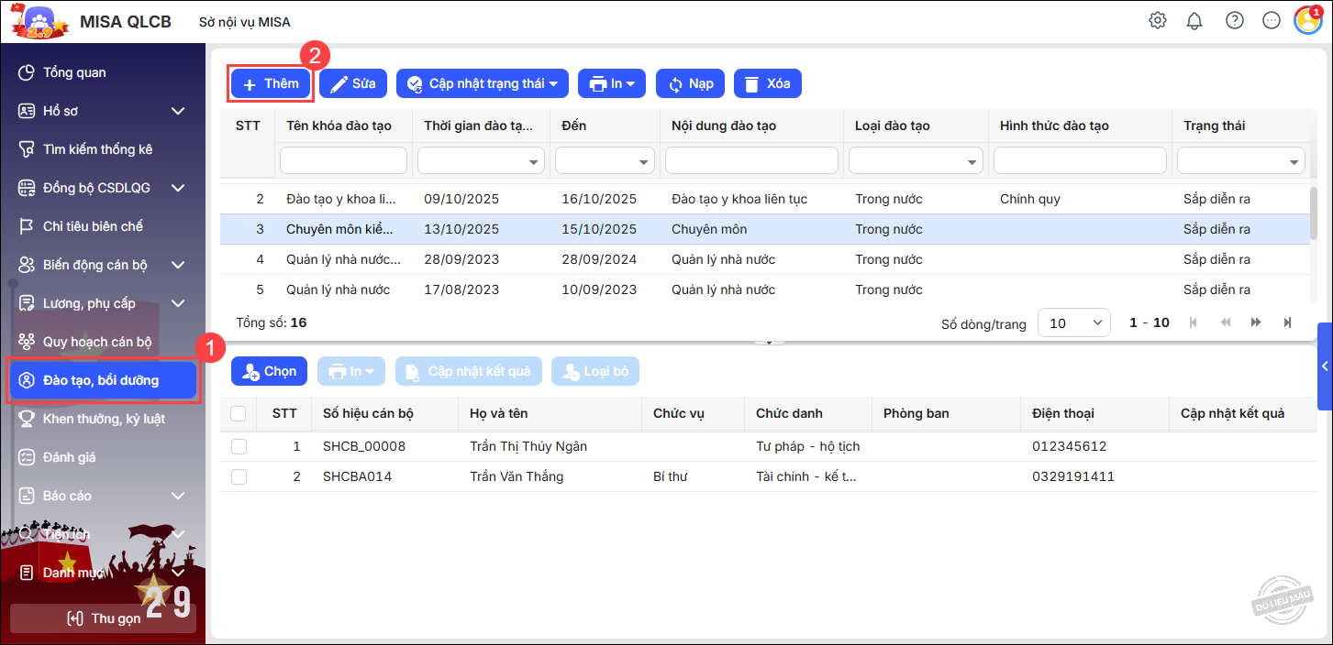Open the settings gear icon

click(x=1158, y=20)
